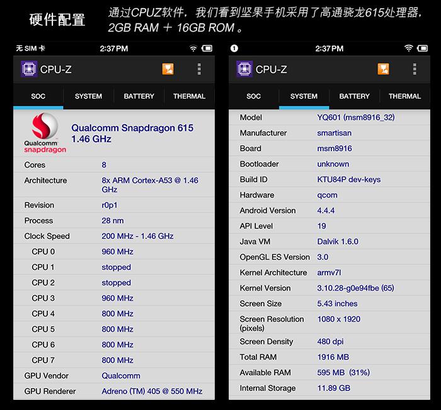Image resolution: width=441 pixels, height=410 pixels.
Task: Open the BATTERY tab in left screenshot
Action: (139, 97)
